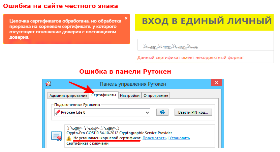Click 'Данный сертификат имеет некорректный формат' message
This screenshot has width=280, height=152.
click(190, 58)
